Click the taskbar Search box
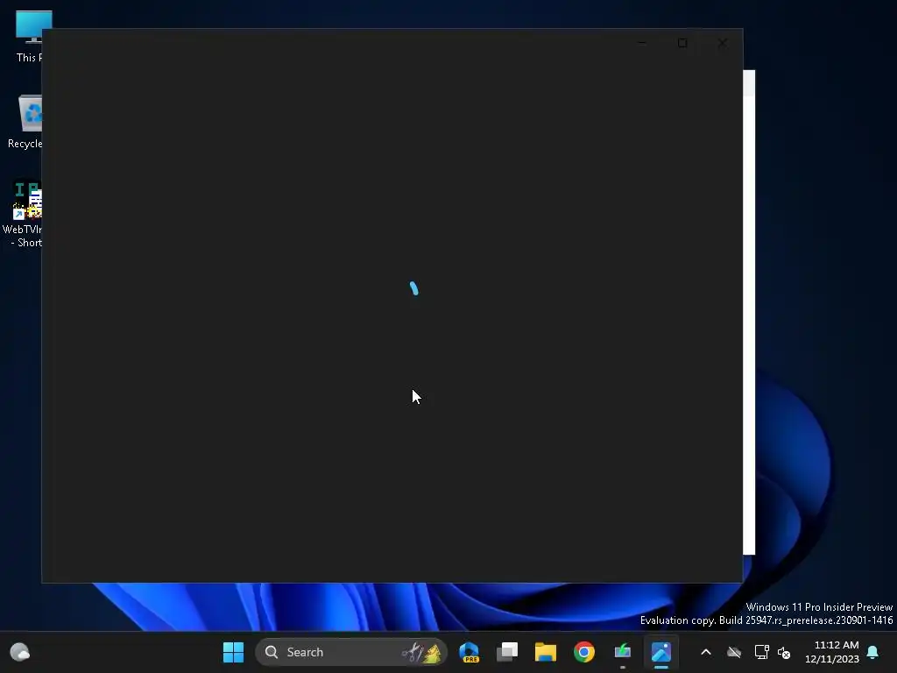 (x=350, y=652)
